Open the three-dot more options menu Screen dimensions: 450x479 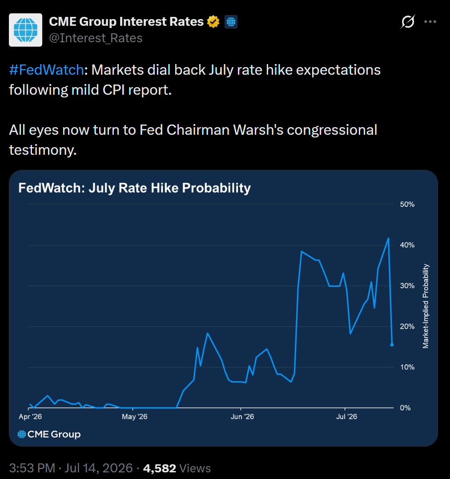tap(430, 22)
